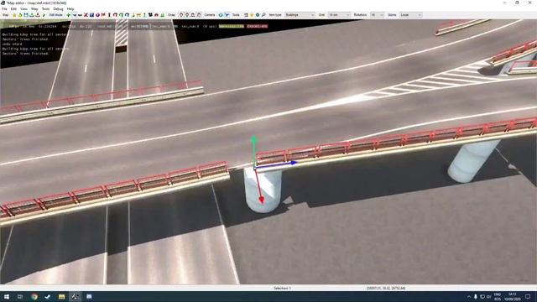This screenshot has width=537, height=302.
Task: Open the Grid size dropdown
Action: click(x=339, y=15)
